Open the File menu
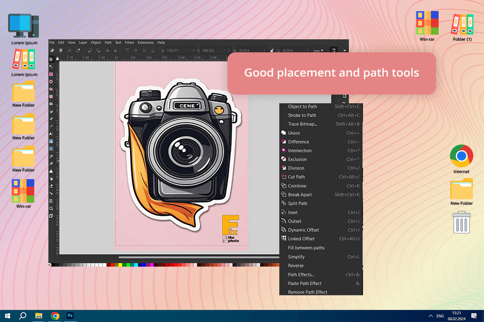Screen dimensions: 484x322 (51, 43)
